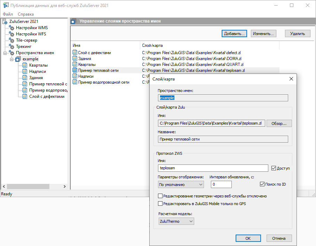Screen dimensions: 316x246
Task: Collapse the Пространства имен tree node
Action: pos(5,53)
